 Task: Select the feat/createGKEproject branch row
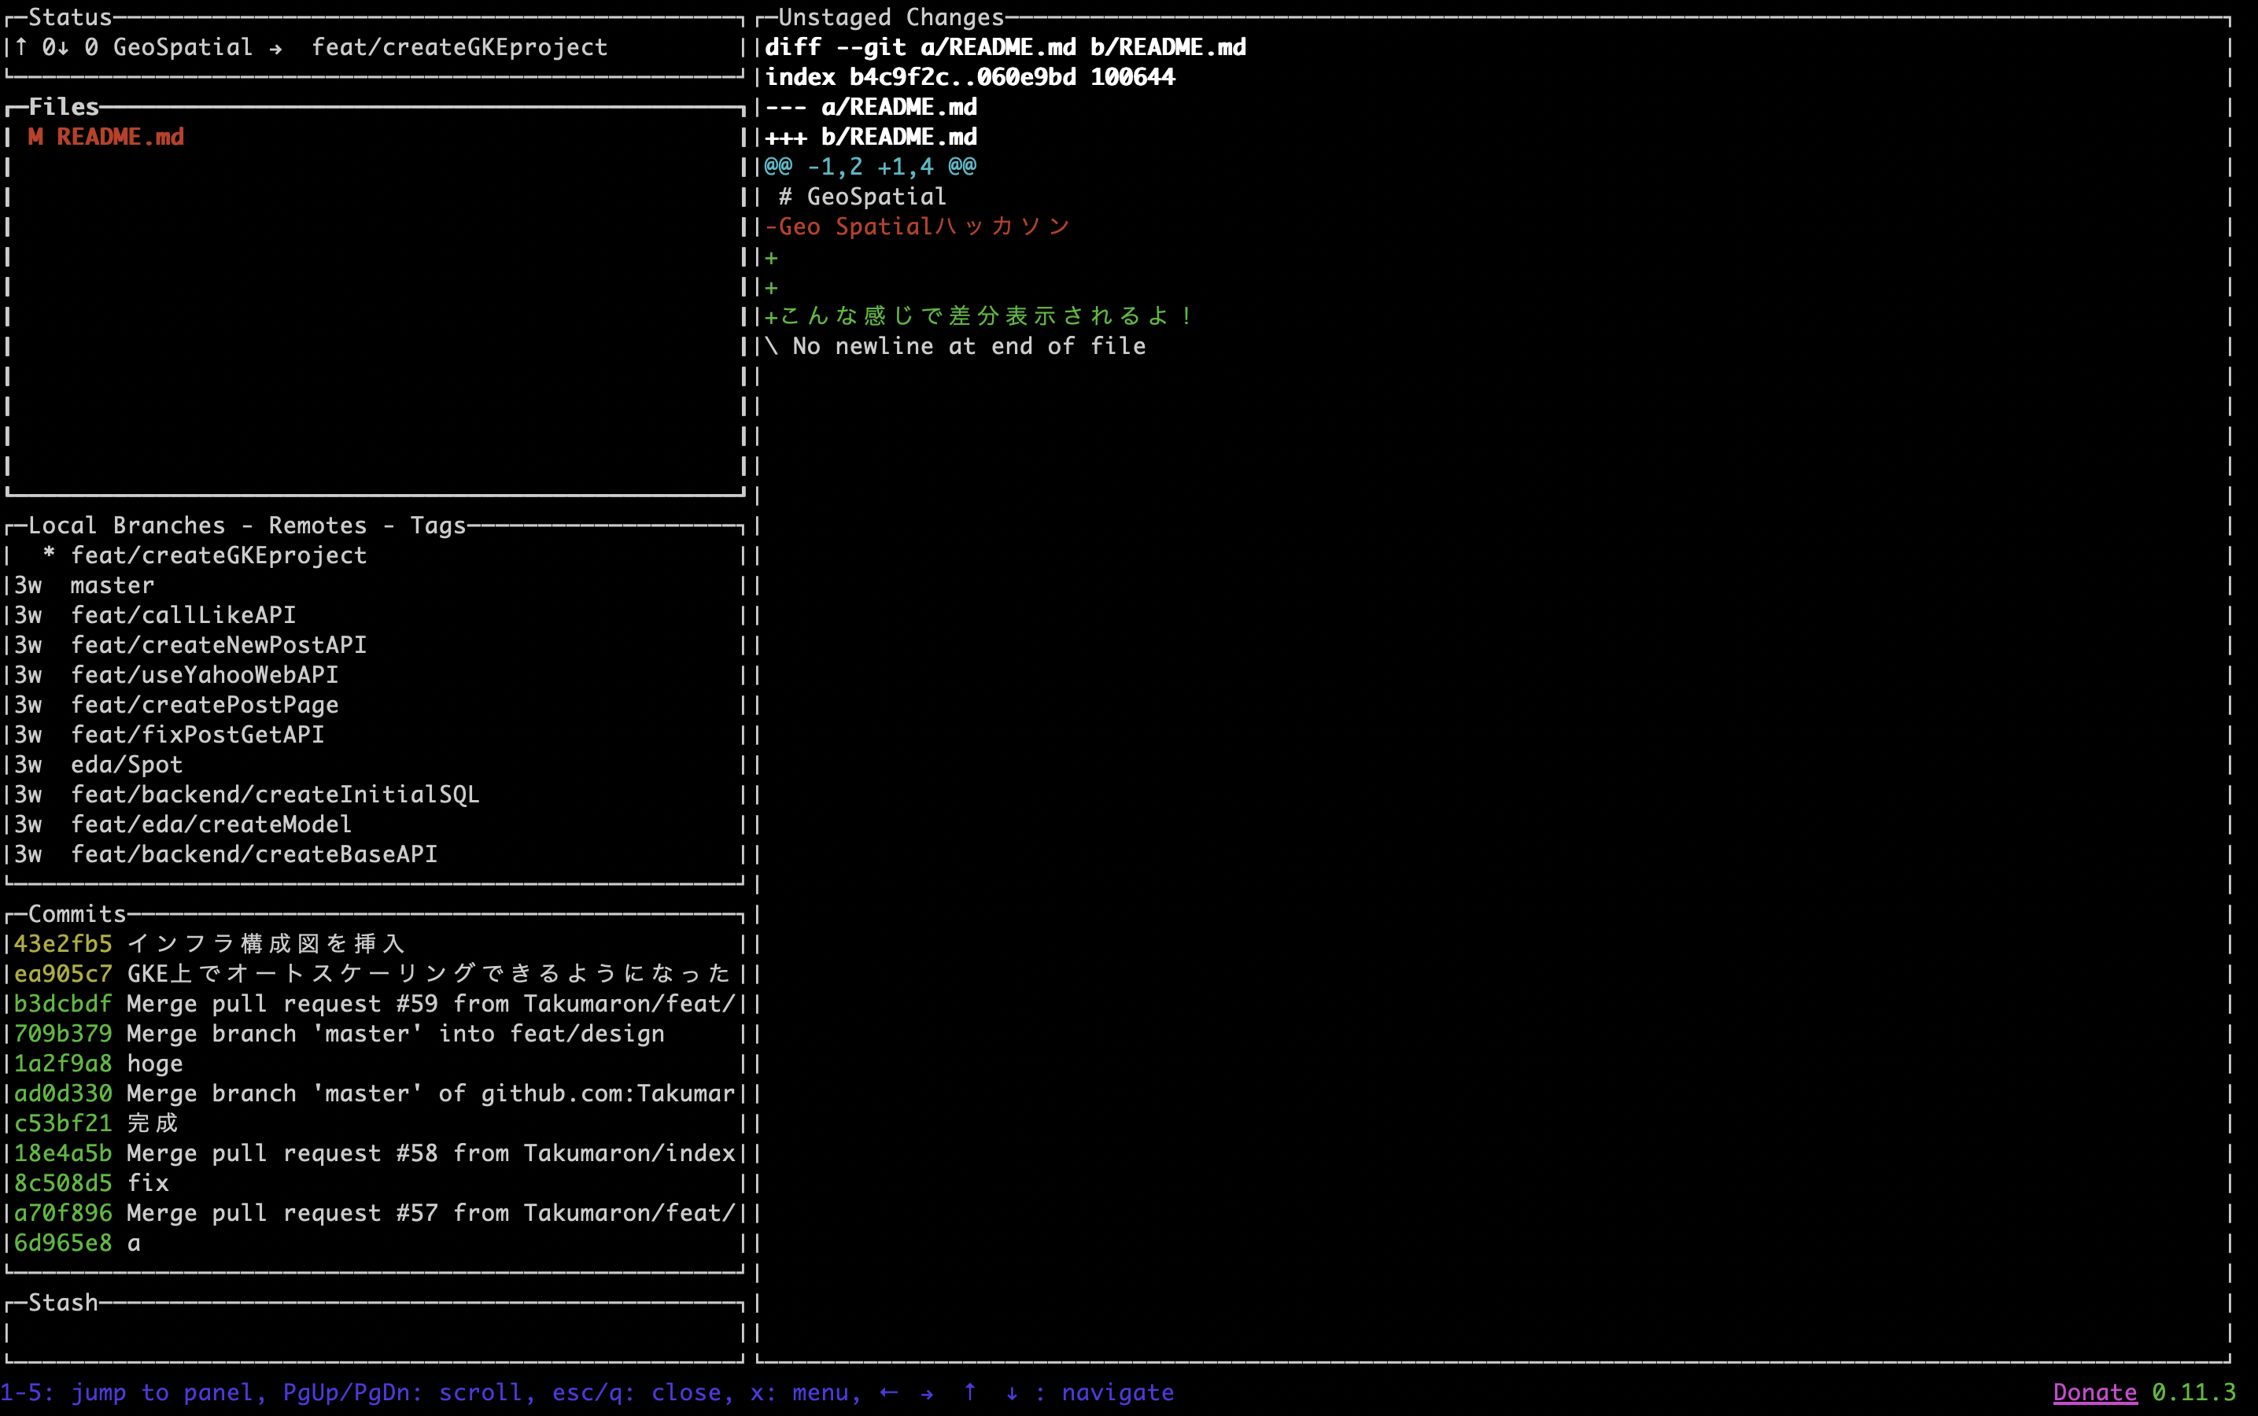(x=374, y=555)
